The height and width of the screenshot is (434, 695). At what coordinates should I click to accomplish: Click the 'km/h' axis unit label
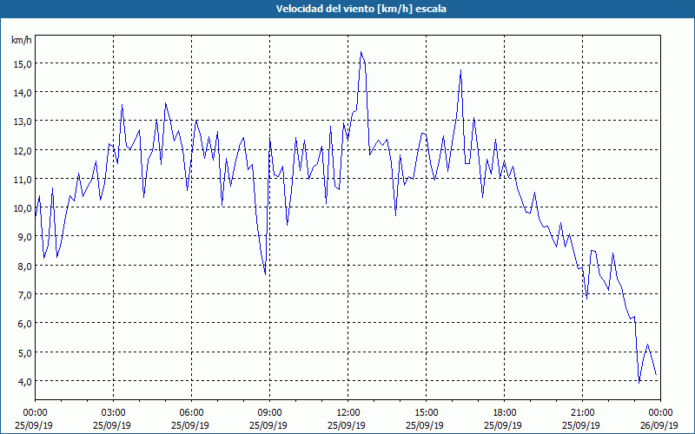pos(22,40)
